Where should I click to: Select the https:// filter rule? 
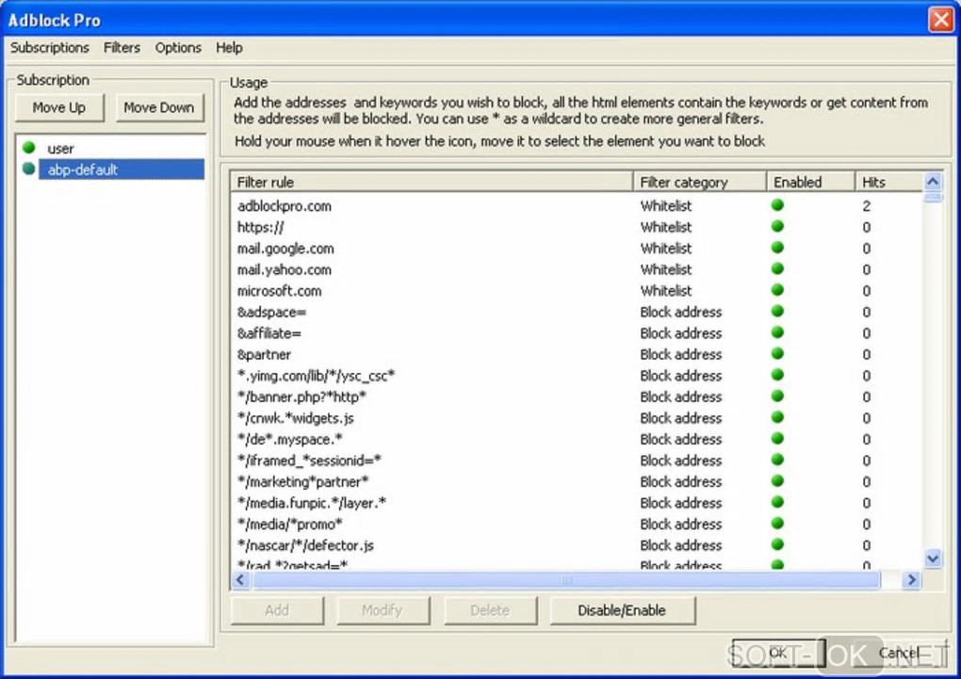pyautogui.click(x=260, y=227)
